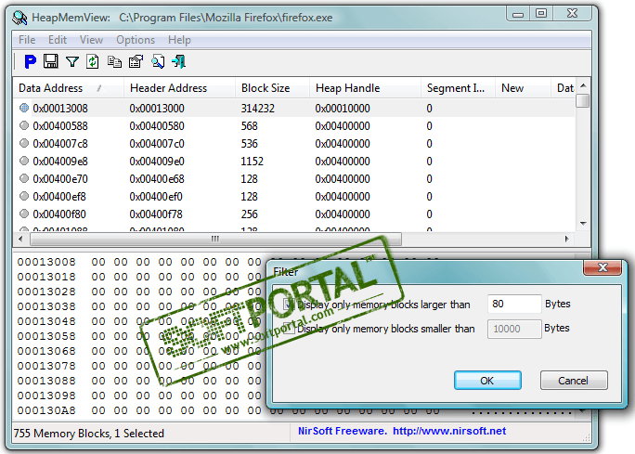Sort by Heap Handle column header
Image resolution: width=635 pixels, height=454 pixels.
pyautogui.click(x=365, y=88)
